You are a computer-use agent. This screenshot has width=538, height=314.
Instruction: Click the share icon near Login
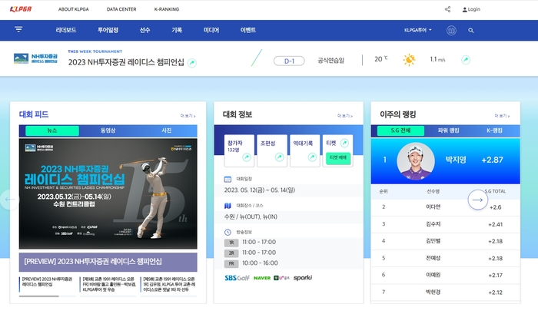(x=448, y=9)
